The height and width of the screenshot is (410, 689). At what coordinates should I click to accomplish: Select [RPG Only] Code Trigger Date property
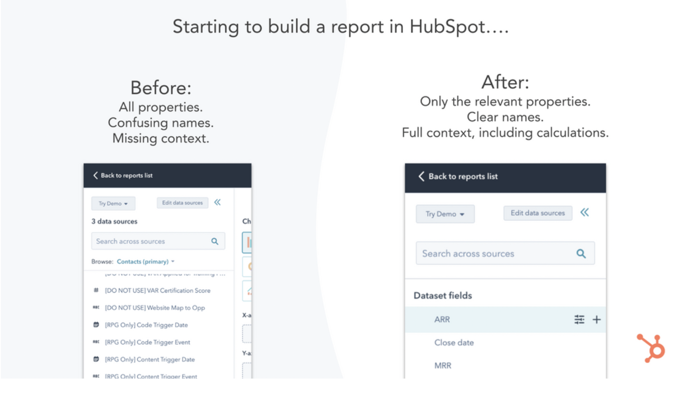(146, 325)
